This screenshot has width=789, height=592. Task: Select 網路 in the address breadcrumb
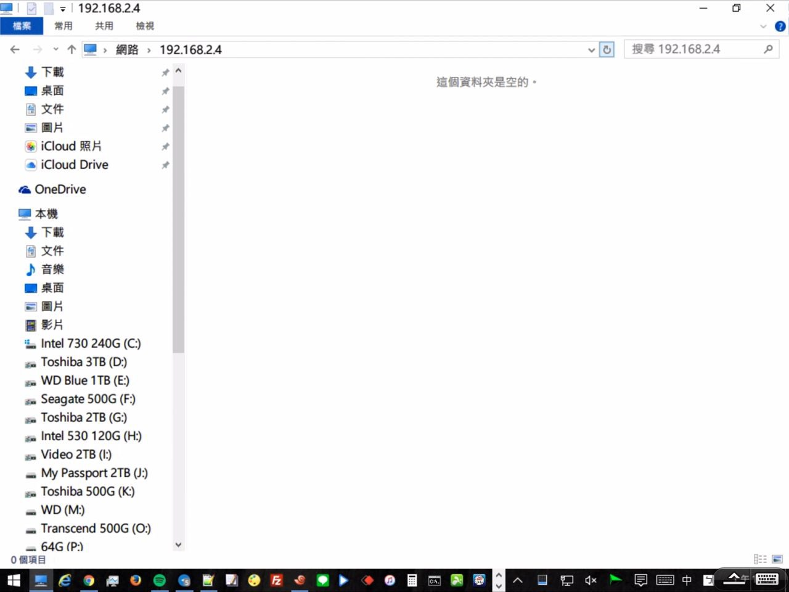coord(127,50)
